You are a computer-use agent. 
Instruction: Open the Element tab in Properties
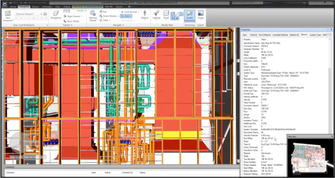tap(304, 35)
